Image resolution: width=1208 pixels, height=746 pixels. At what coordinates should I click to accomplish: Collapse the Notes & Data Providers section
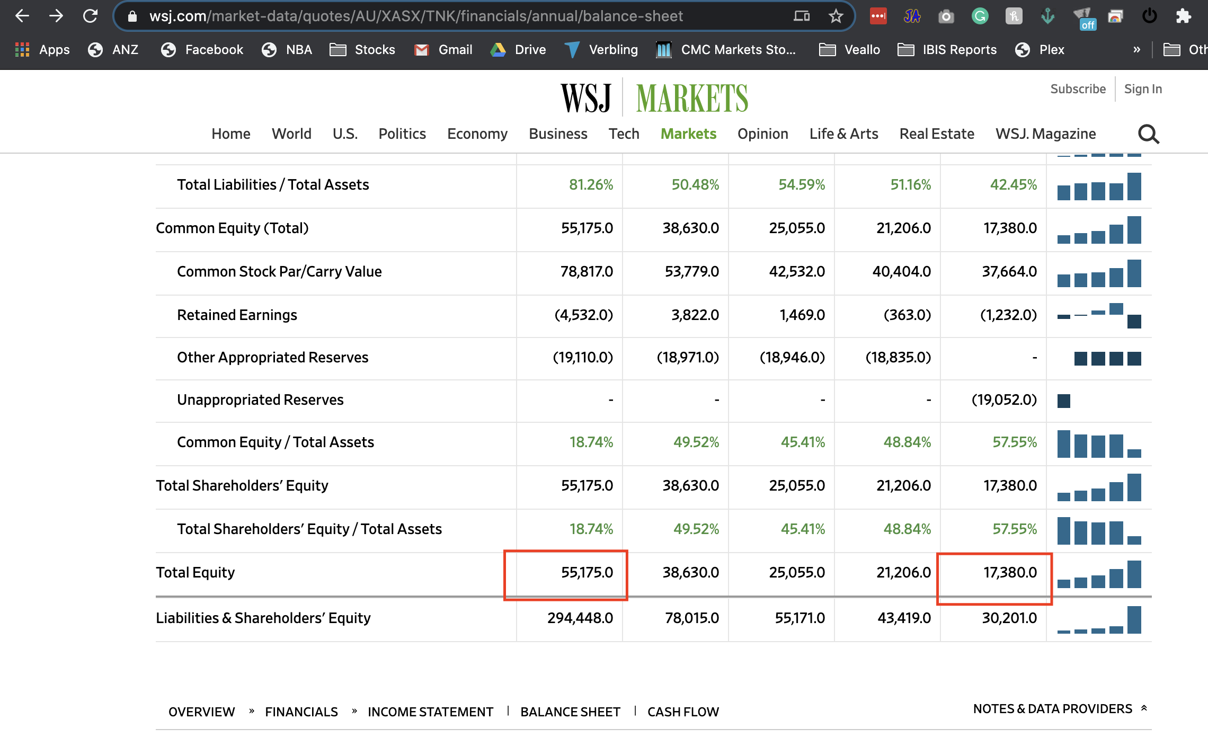pyautogui.click(x=1144, y=708)
